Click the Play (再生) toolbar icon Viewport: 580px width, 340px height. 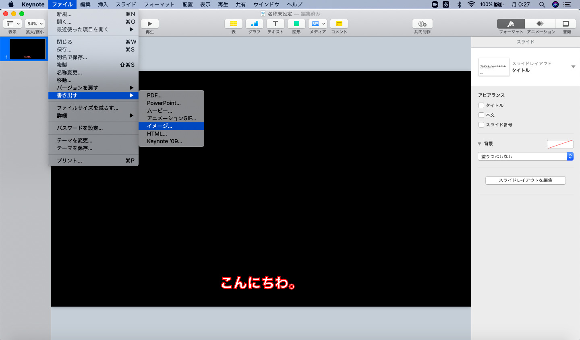click(x=150, y=24)
